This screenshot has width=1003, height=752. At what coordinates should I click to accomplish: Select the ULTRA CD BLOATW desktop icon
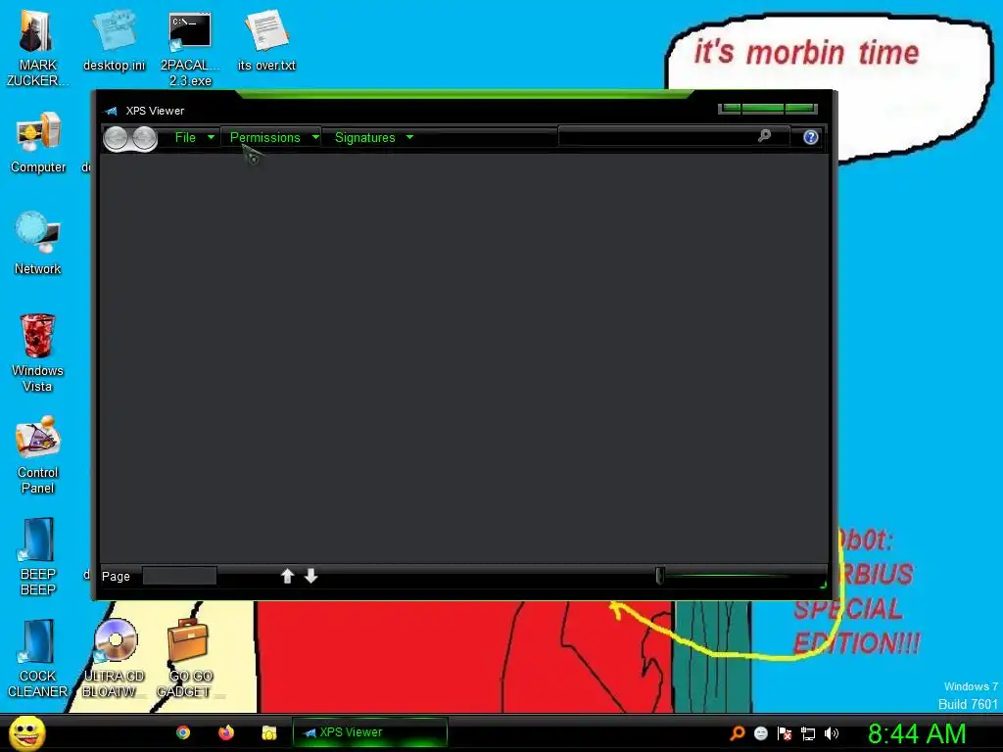[x=114, y=657]
